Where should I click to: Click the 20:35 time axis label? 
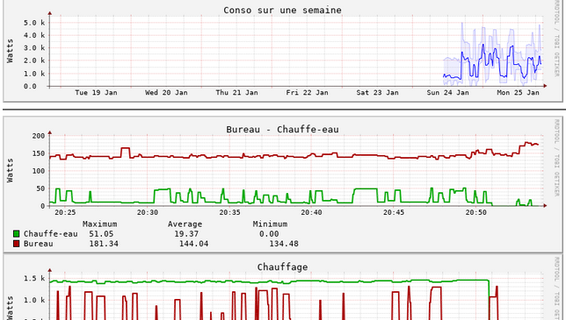(229, 213)
